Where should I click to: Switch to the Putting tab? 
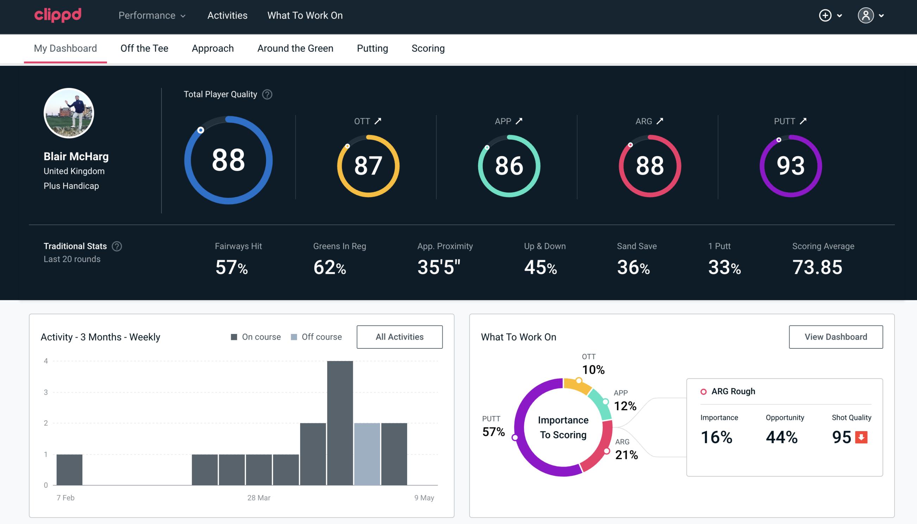click(x=372, y=48)
